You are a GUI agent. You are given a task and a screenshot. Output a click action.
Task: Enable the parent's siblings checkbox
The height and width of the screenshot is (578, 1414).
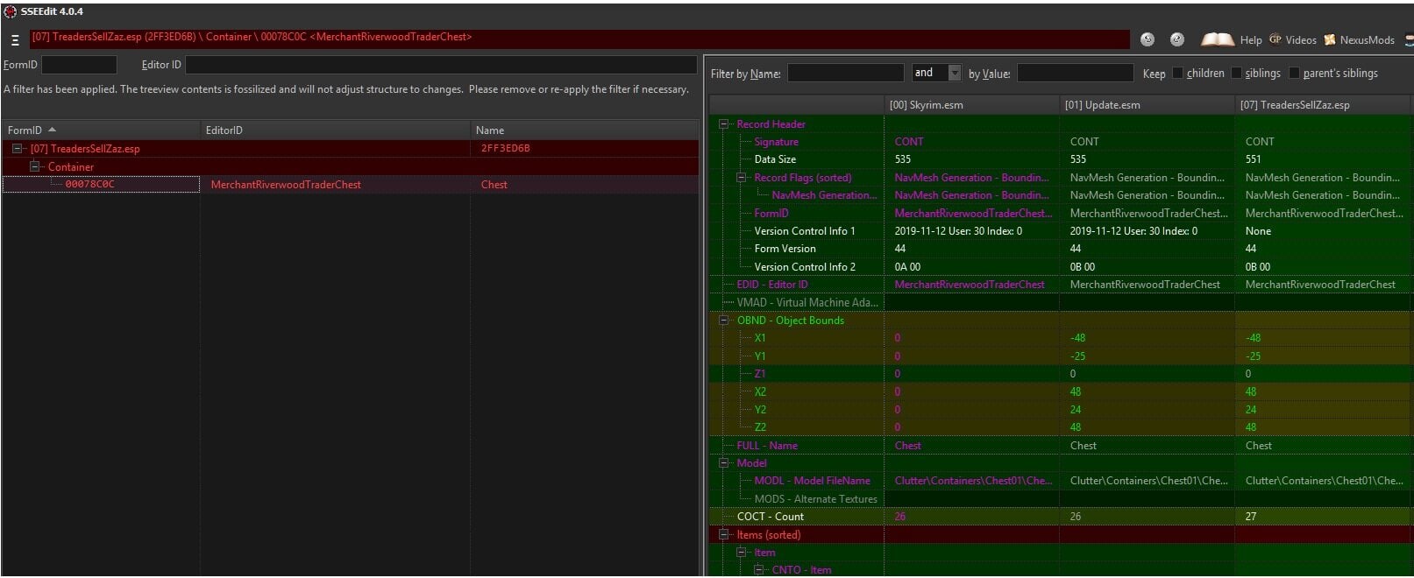[x=1294, y=74]
